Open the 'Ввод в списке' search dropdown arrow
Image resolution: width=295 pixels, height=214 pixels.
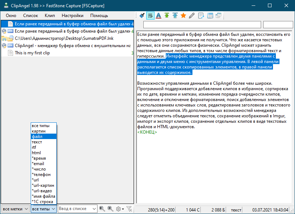pyautogui.click(x=94, y=209)
